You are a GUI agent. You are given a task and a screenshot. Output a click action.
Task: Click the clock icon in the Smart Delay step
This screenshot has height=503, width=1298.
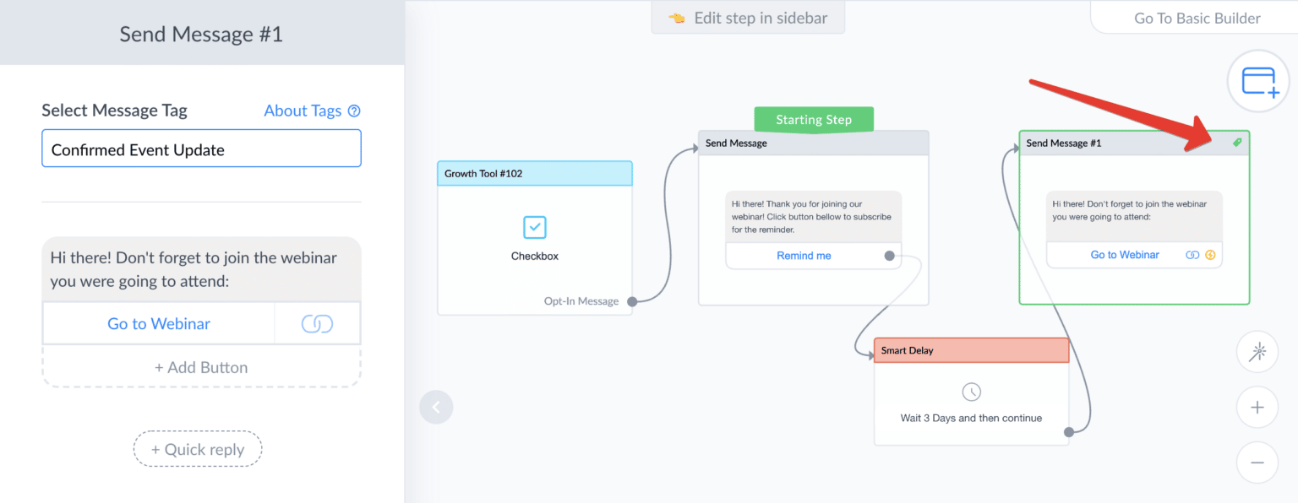tap(971, 391)
